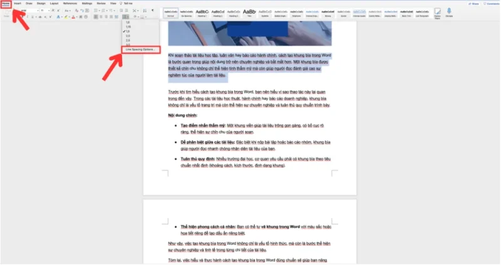
Task: Open the Design ribbon tab
Action: click(x=41, y=3)
